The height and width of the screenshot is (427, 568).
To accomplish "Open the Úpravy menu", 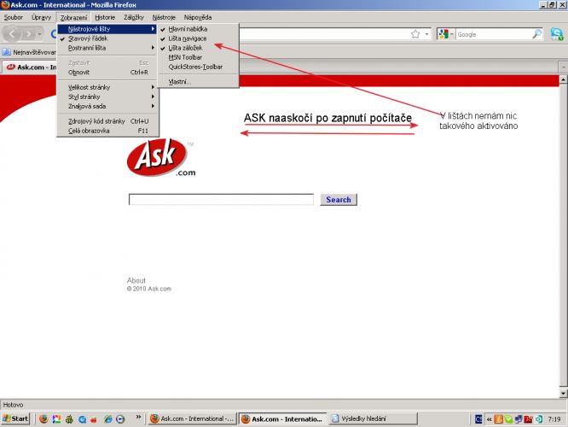I will (x=41, y=17).
